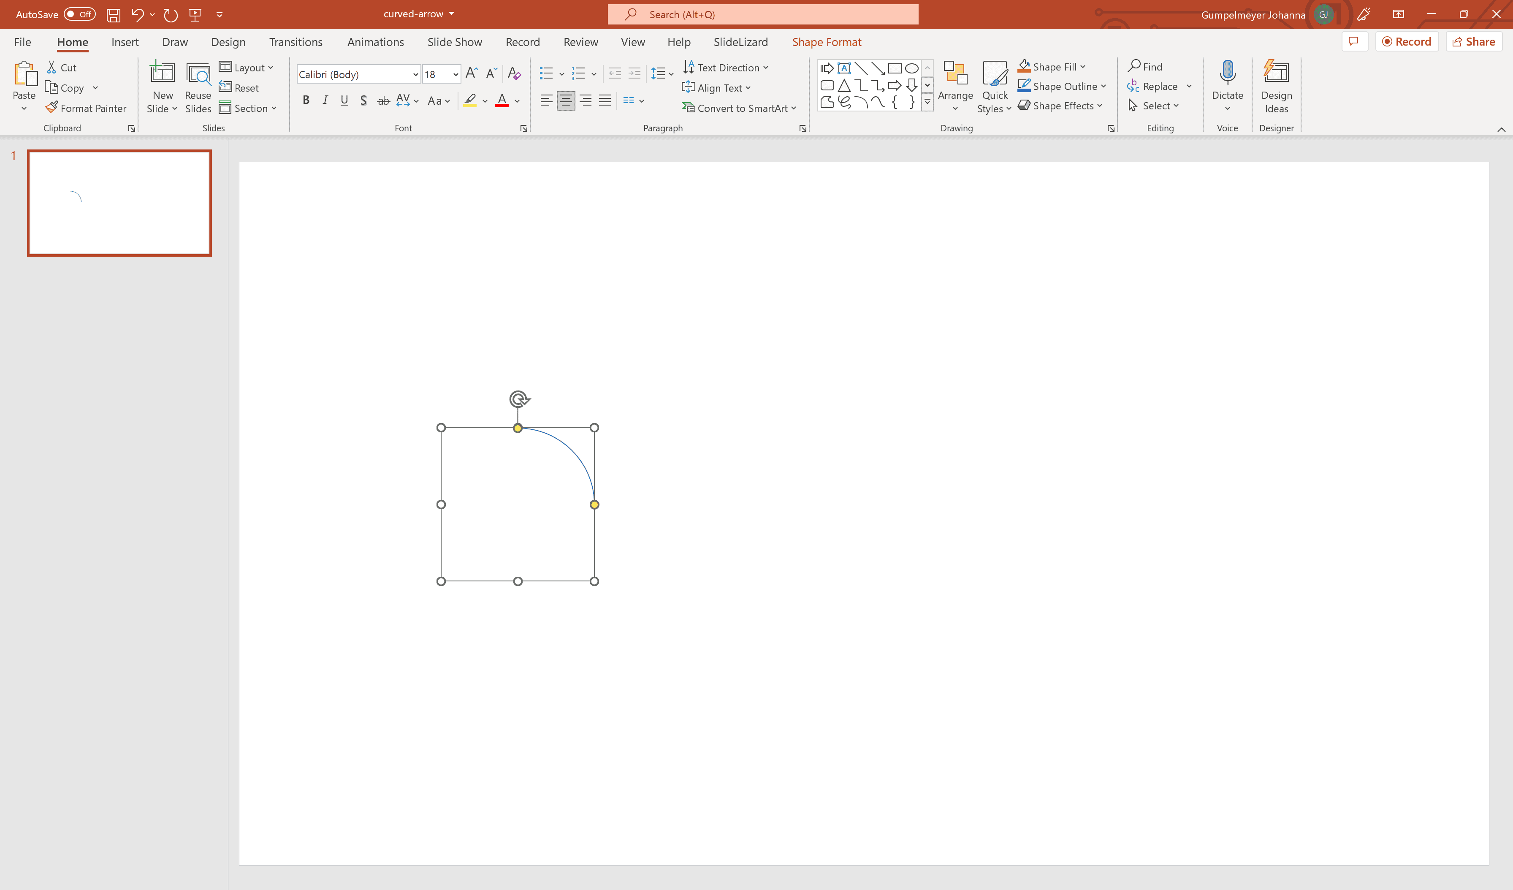Toggle underline formatting
Image resolution: width=1513 pixels, height=890 pixels.
tap(344, 100)
